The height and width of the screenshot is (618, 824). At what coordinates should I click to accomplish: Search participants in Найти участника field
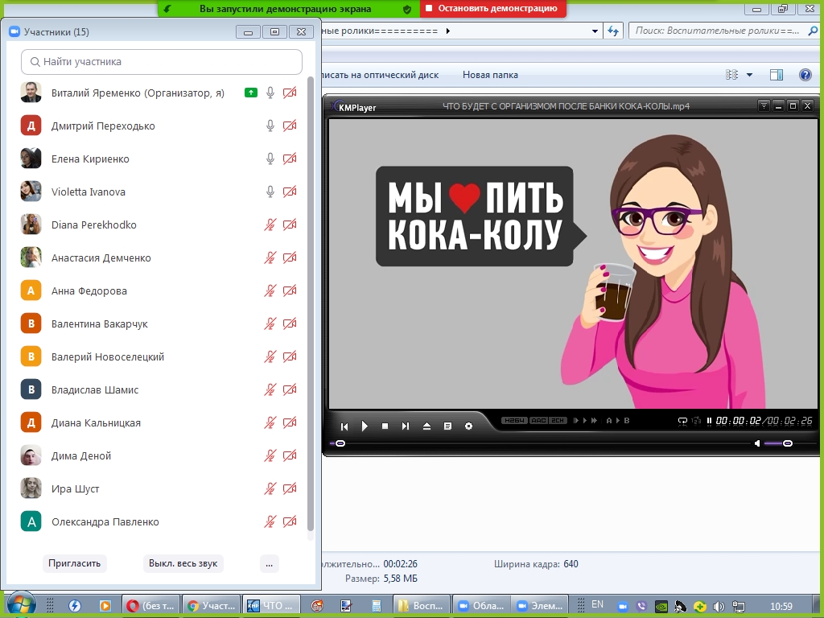click(x=161, y=61)
